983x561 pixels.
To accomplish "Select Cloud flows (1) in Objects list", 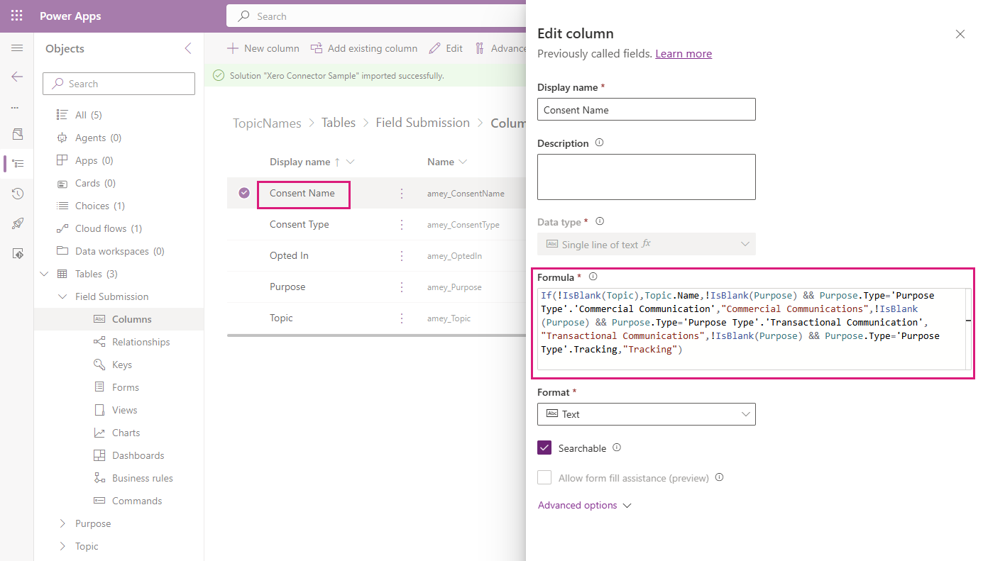I will (x=108, y=228).
